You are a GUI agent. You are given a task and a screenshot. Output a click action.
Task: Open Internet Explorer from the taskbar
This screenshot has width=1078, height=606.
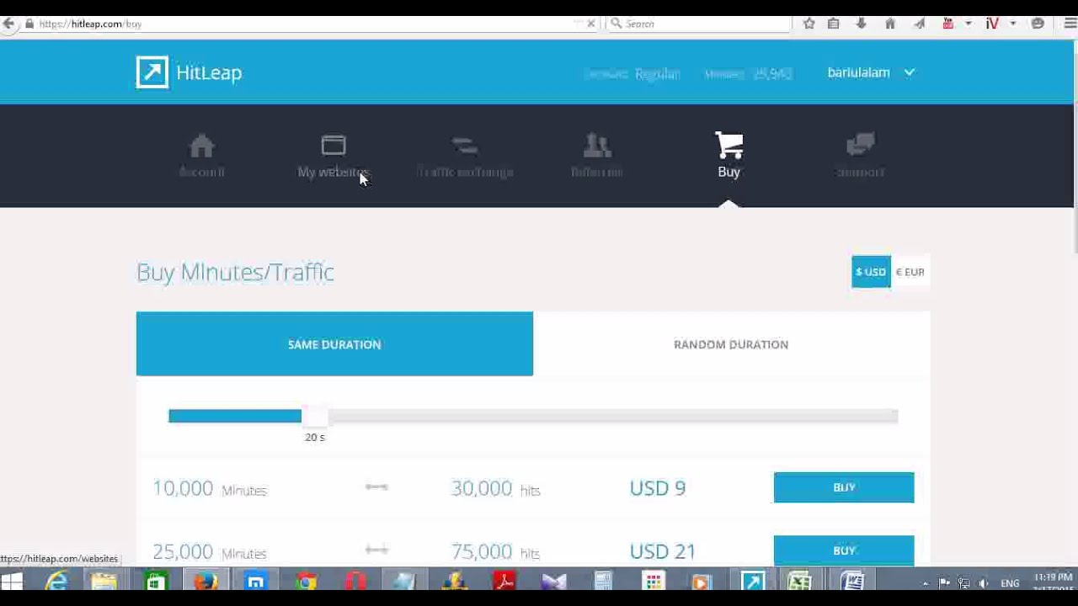click(56, 582)
